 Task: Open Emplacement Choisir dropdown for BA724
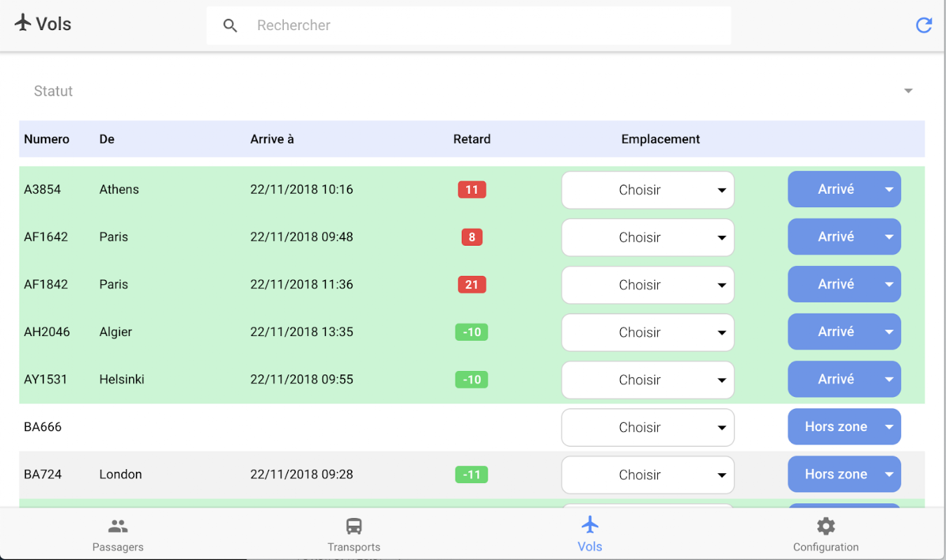647,475
